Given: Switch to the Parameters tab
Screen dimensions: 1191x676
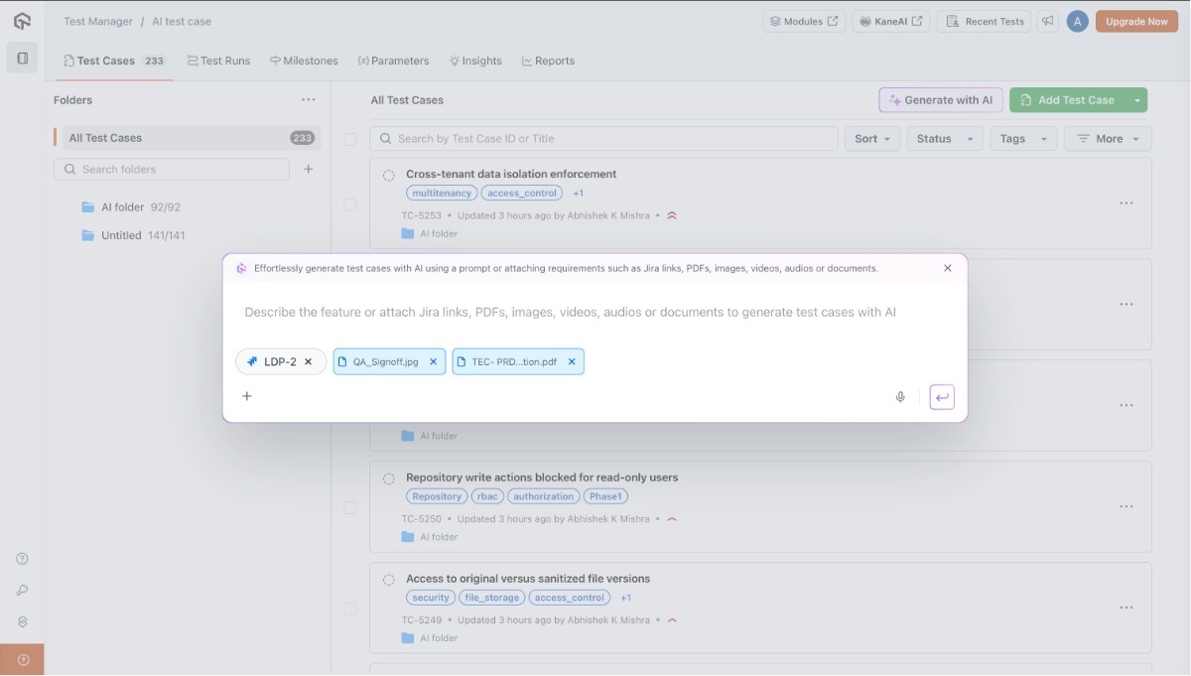Looking at the screenshot, I should coord(393,61).
